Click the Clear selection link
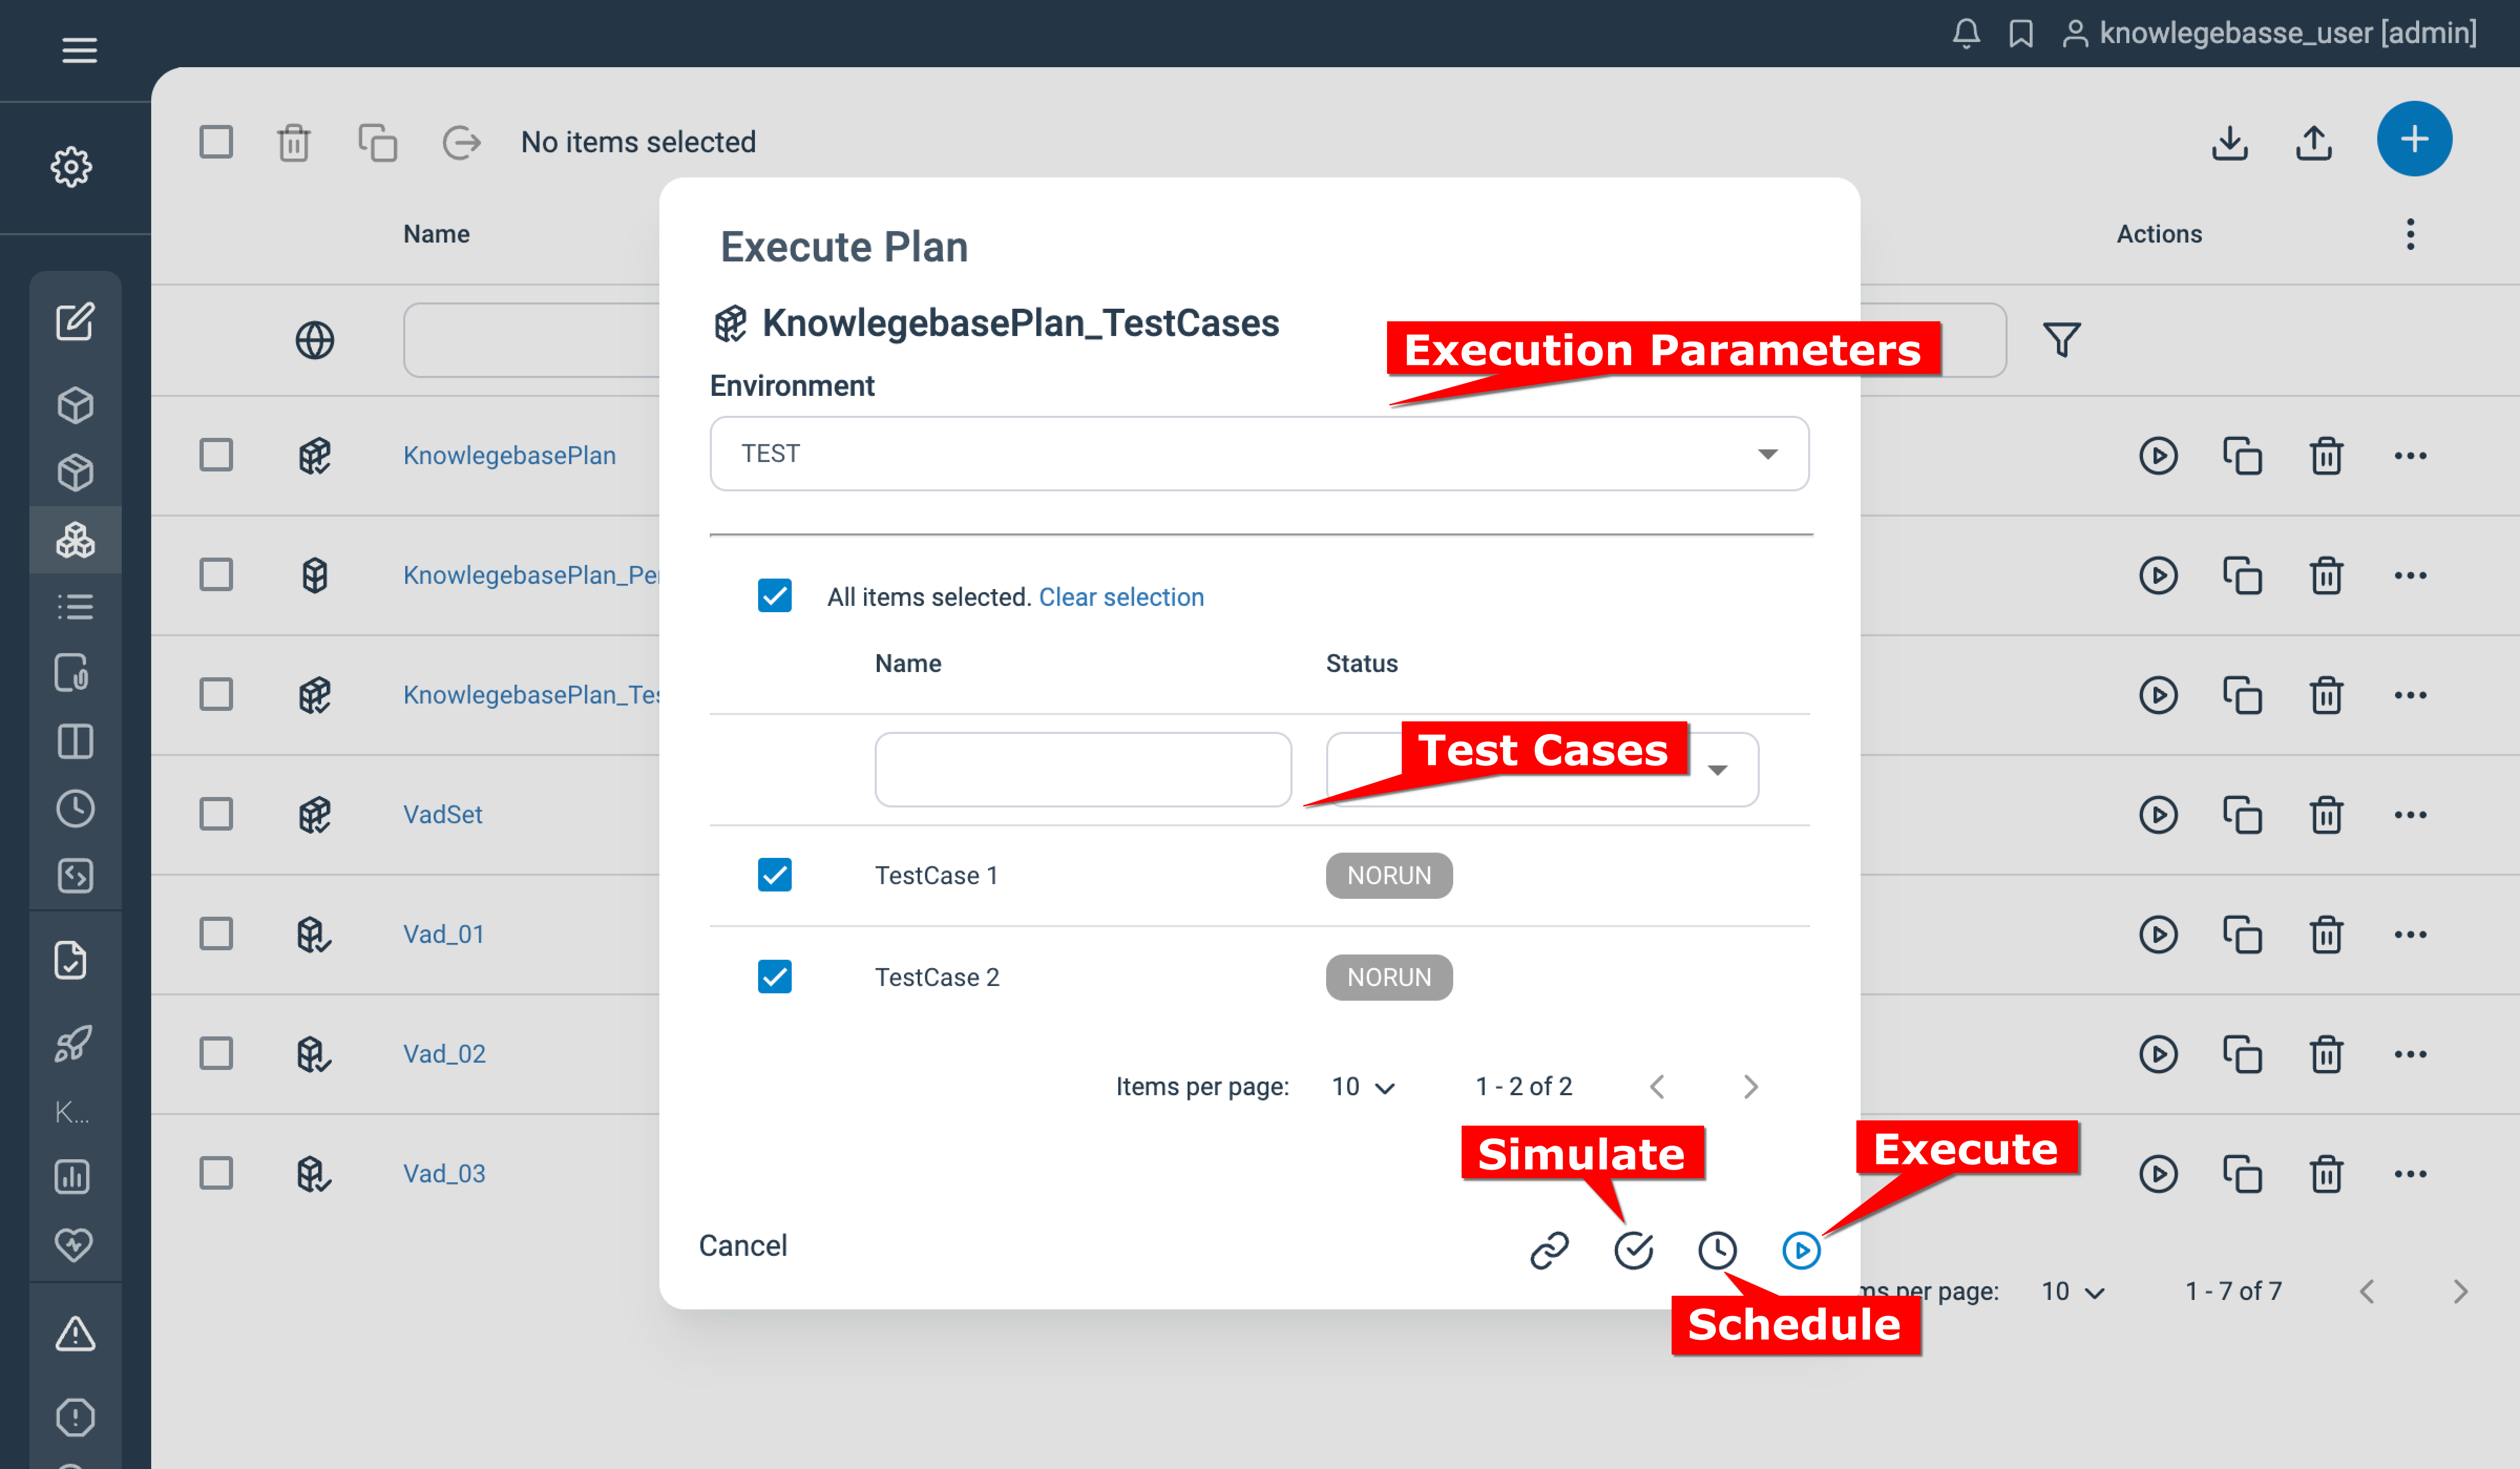 (1121, 596)
